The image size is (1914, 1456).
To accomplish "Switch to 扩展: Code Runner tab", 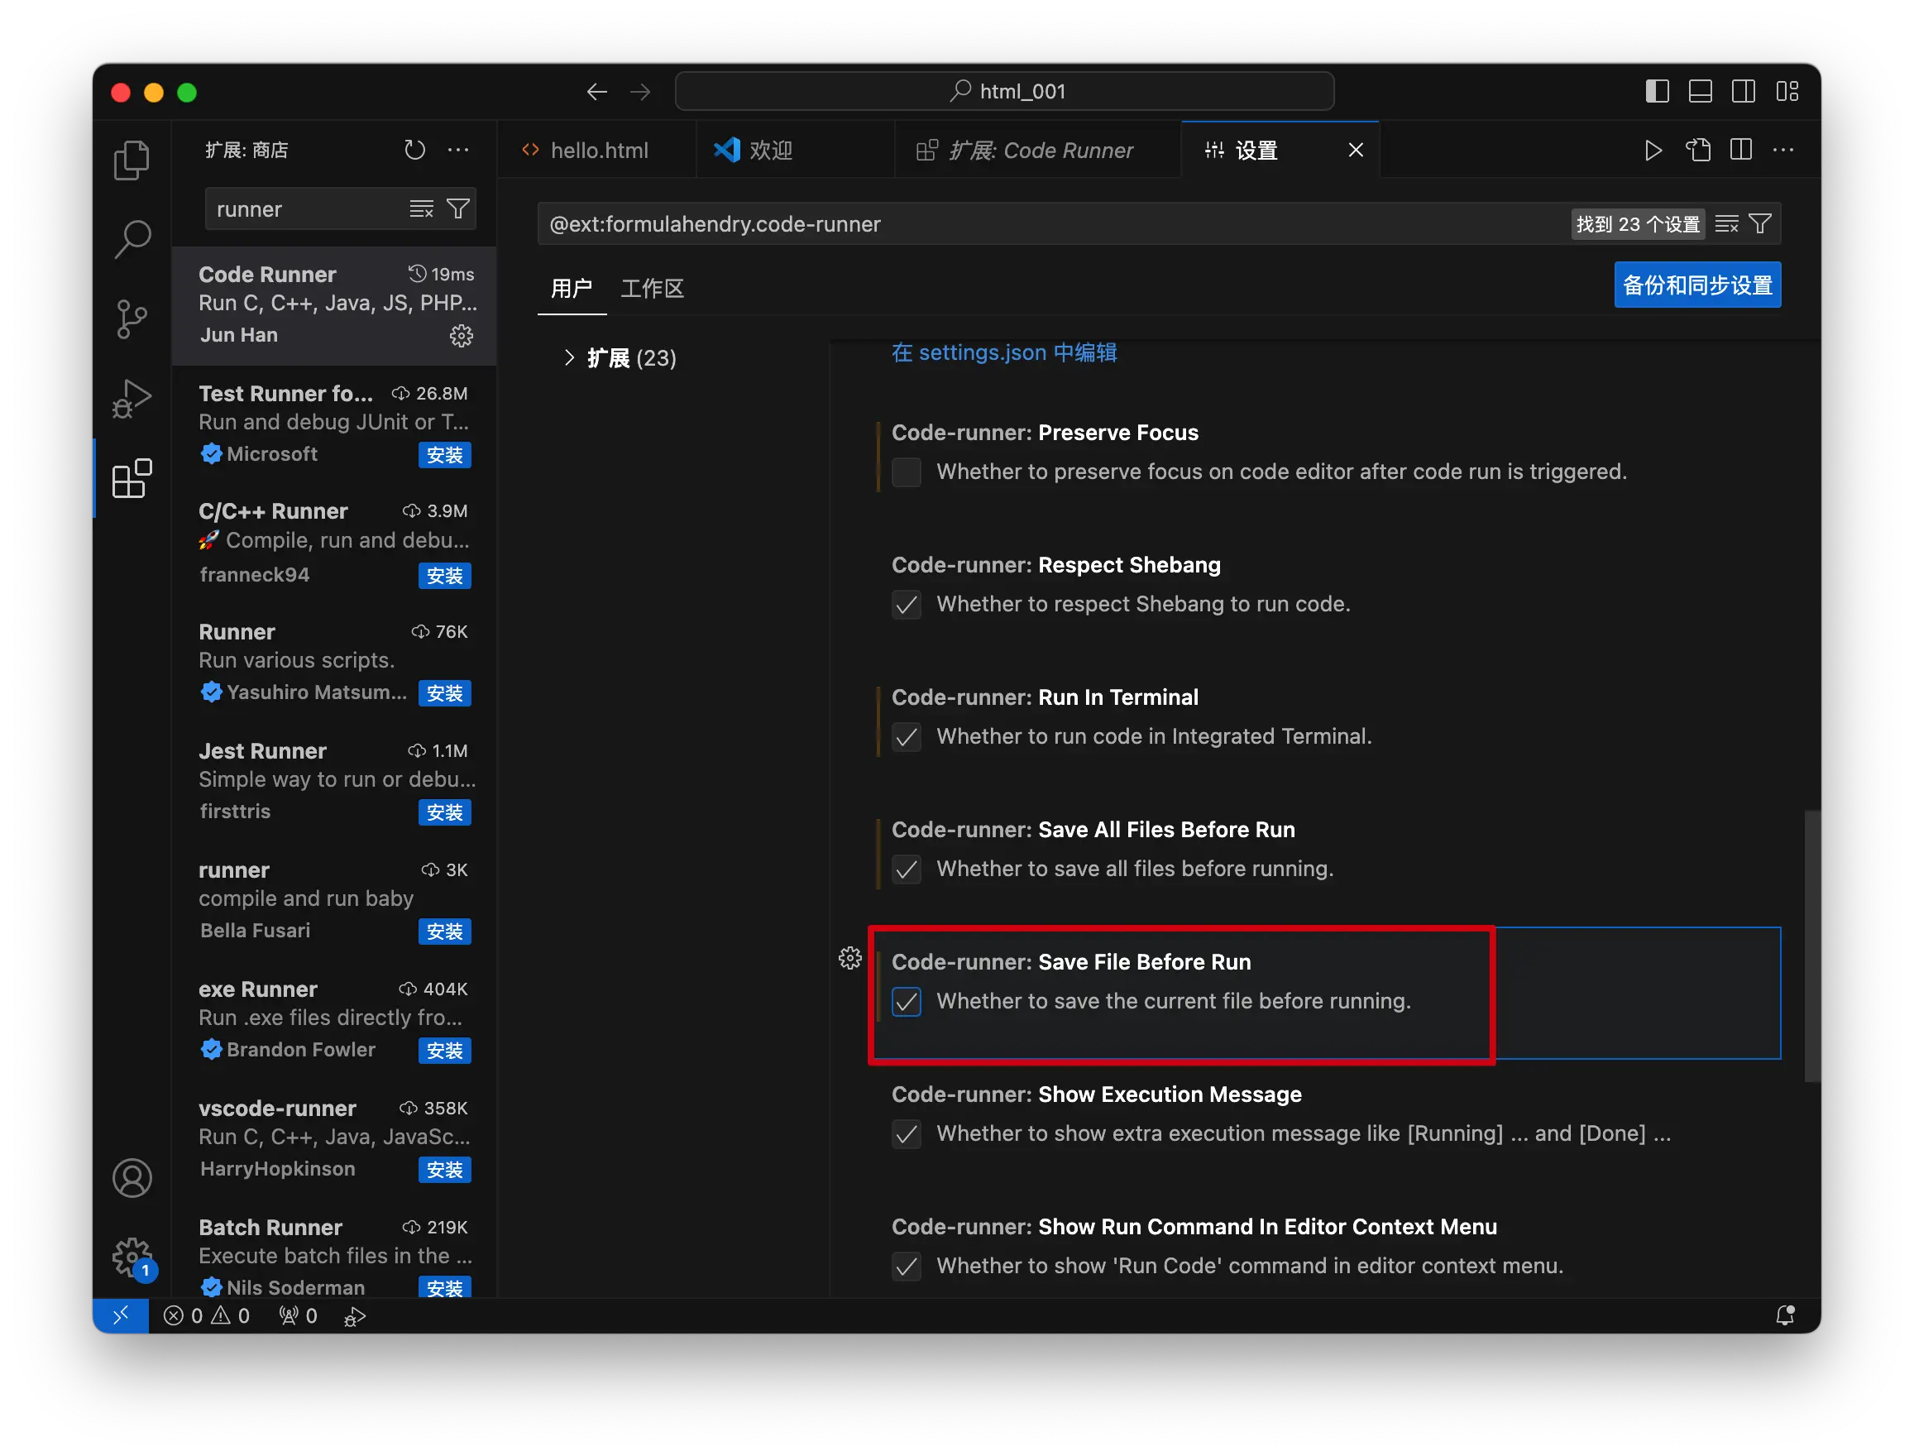I will [1037, 150].
